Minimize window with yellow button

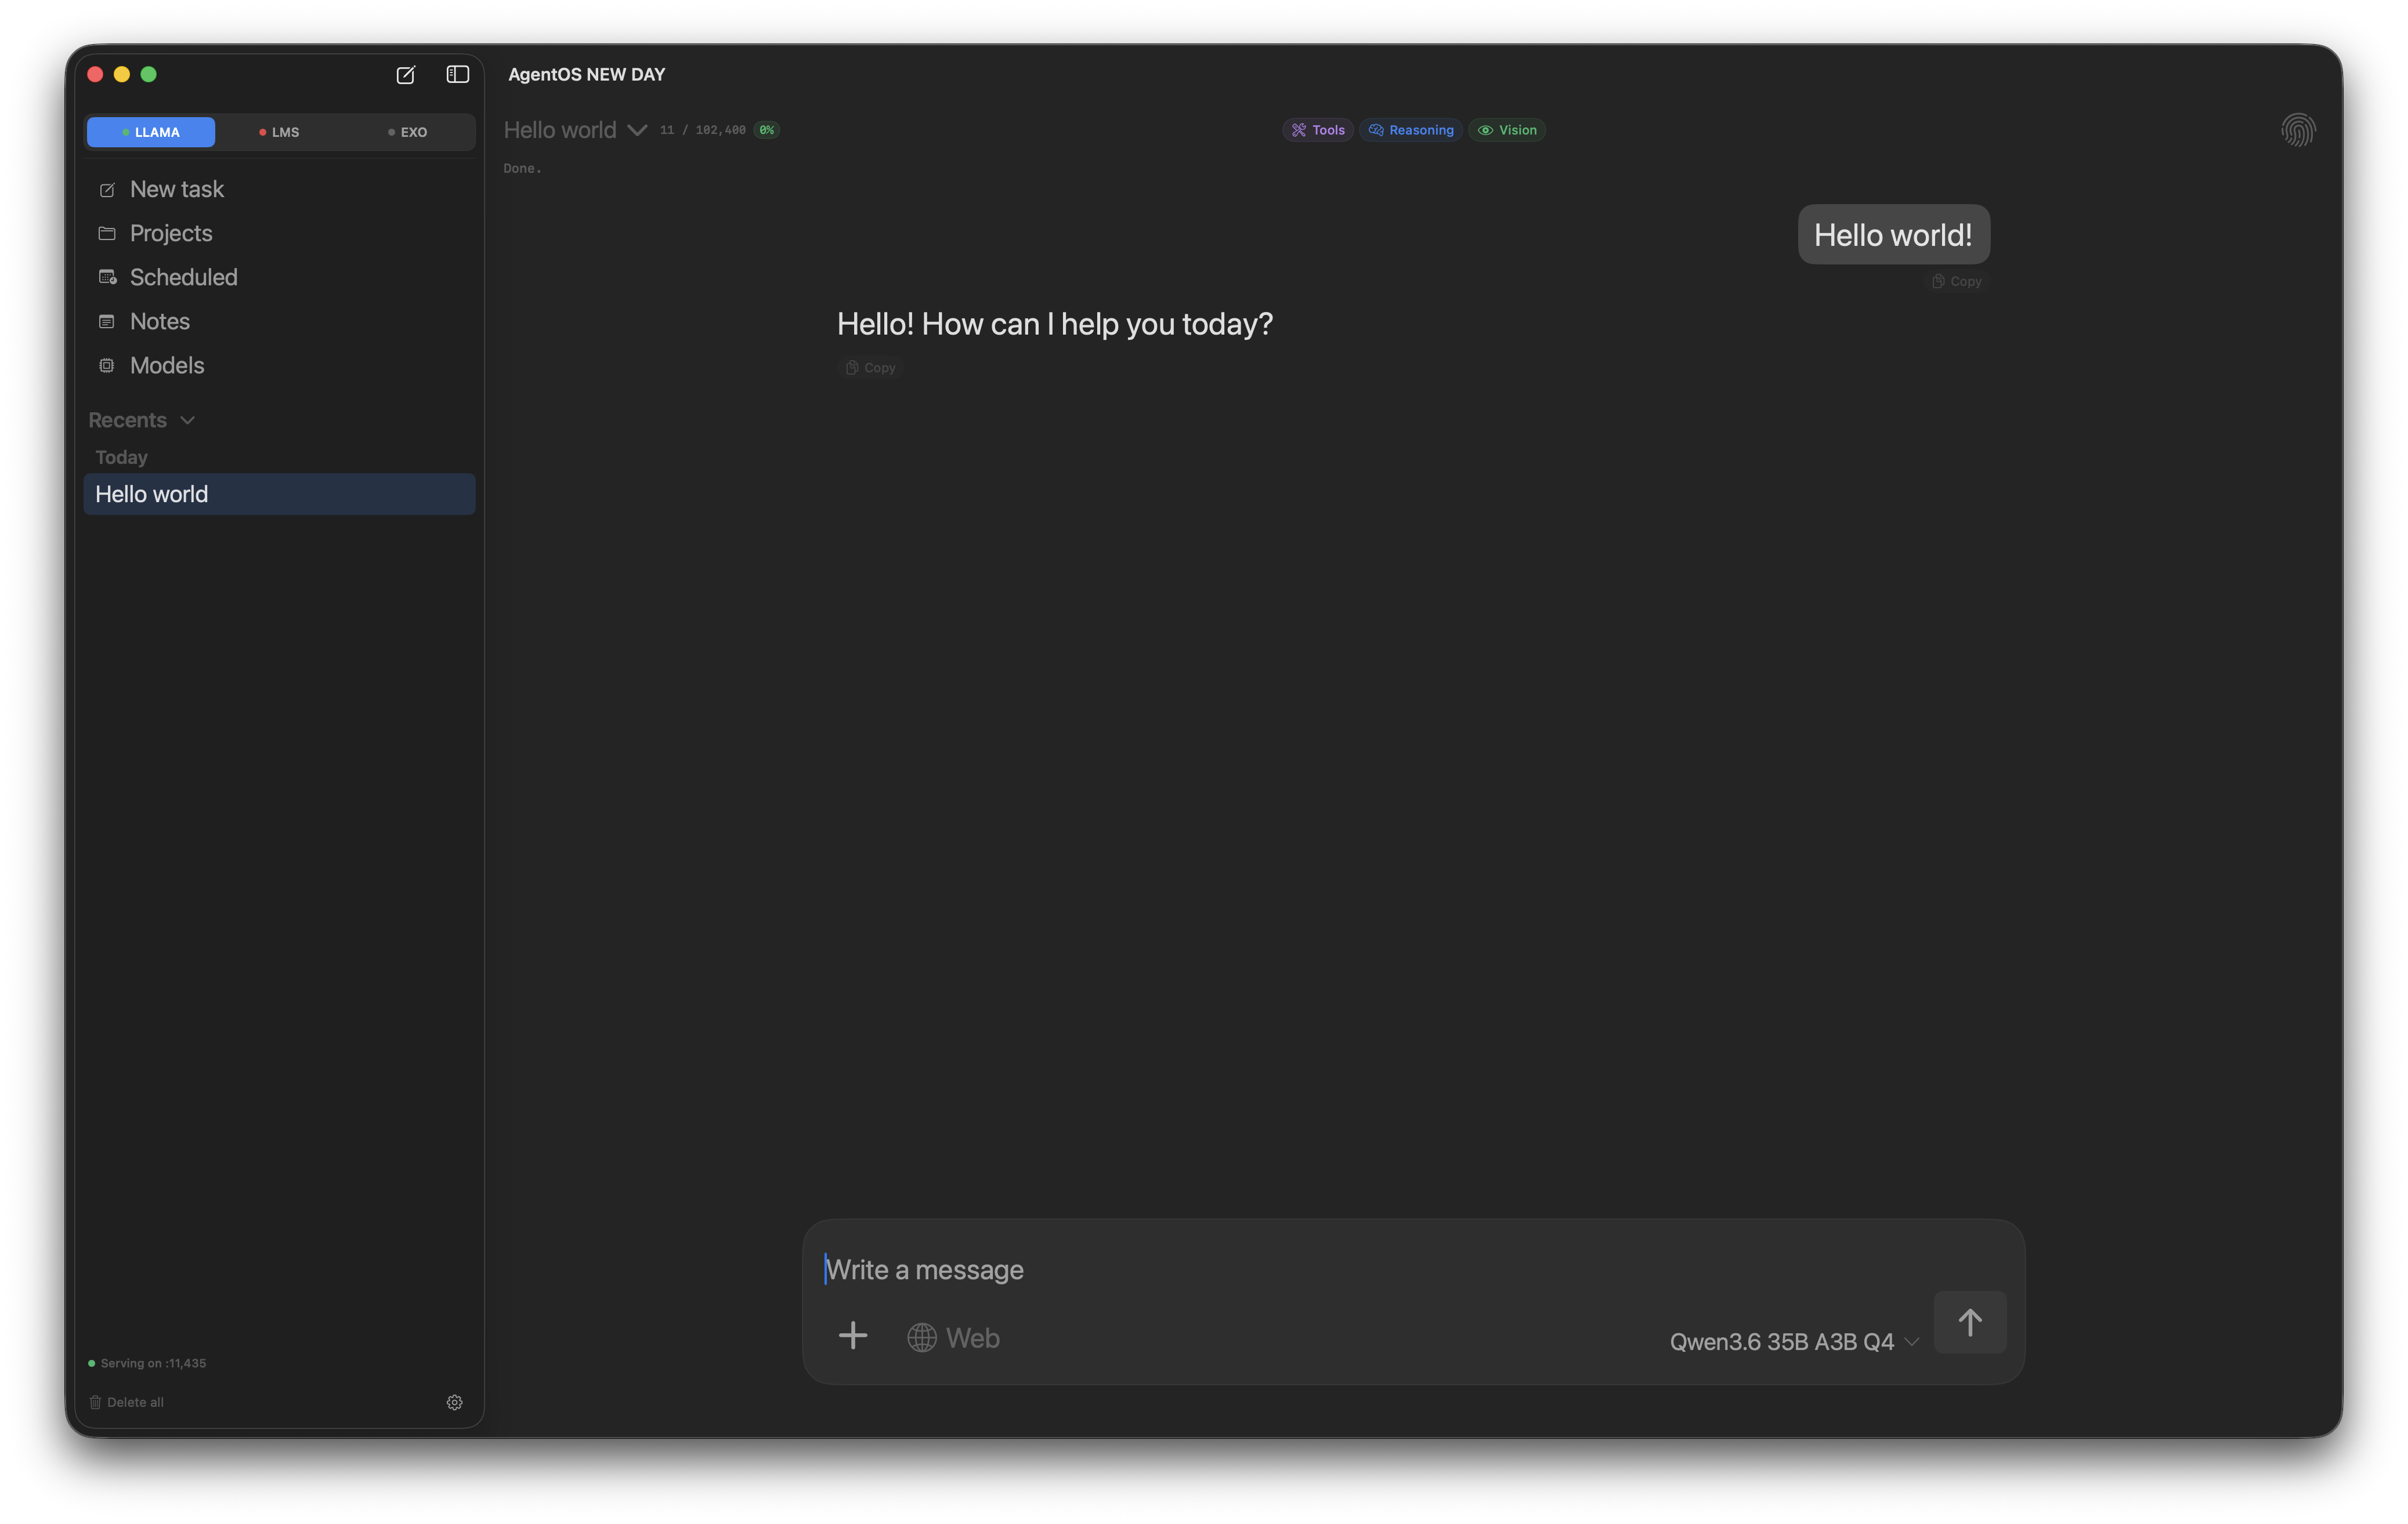pyautogui.click(x=122, y=74)
